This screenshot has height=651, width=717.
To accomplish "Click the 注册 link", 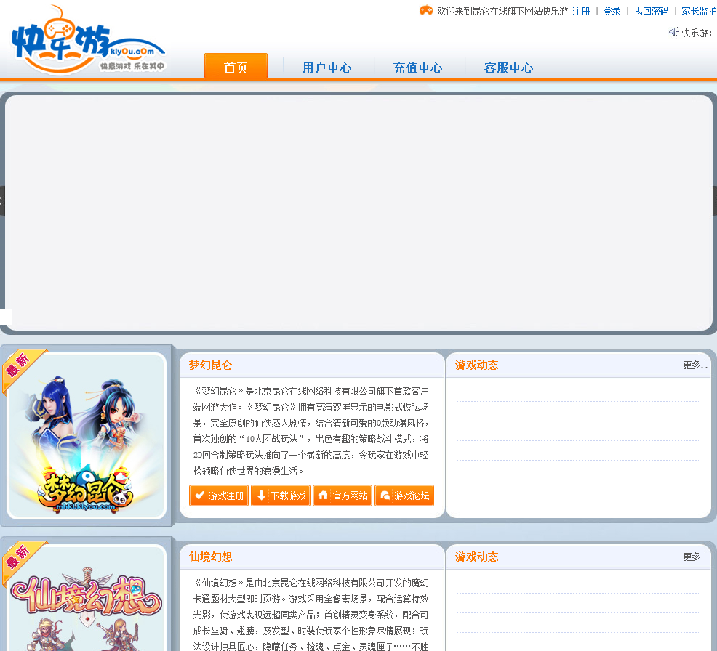I will pyautogui.click(x=581, y=11).
